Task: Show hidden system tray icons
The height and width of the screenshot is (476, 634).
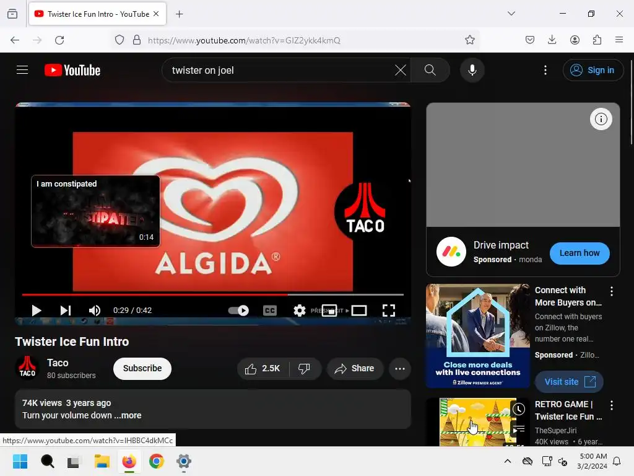Action: tap(508, 461)
